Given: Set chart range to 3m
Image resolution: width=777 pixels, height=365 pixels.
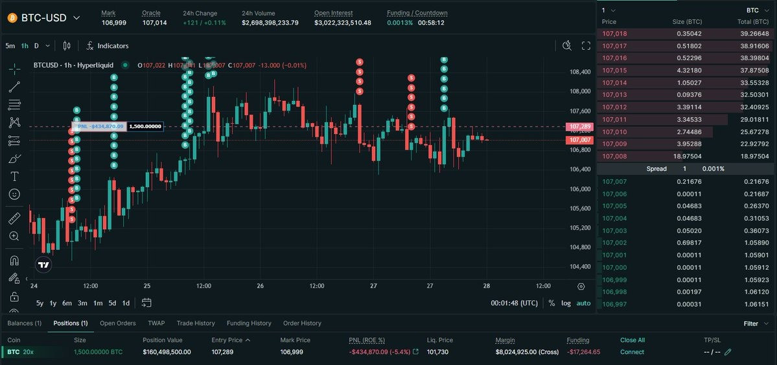Looking at the screenshot, I should point(82,303).
